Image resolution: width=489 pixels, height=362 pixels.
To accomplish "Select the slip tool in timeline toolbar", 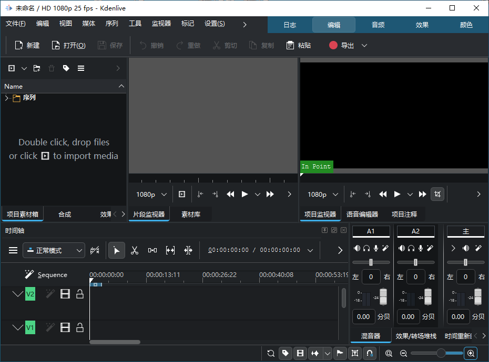I will coord(170,250).
